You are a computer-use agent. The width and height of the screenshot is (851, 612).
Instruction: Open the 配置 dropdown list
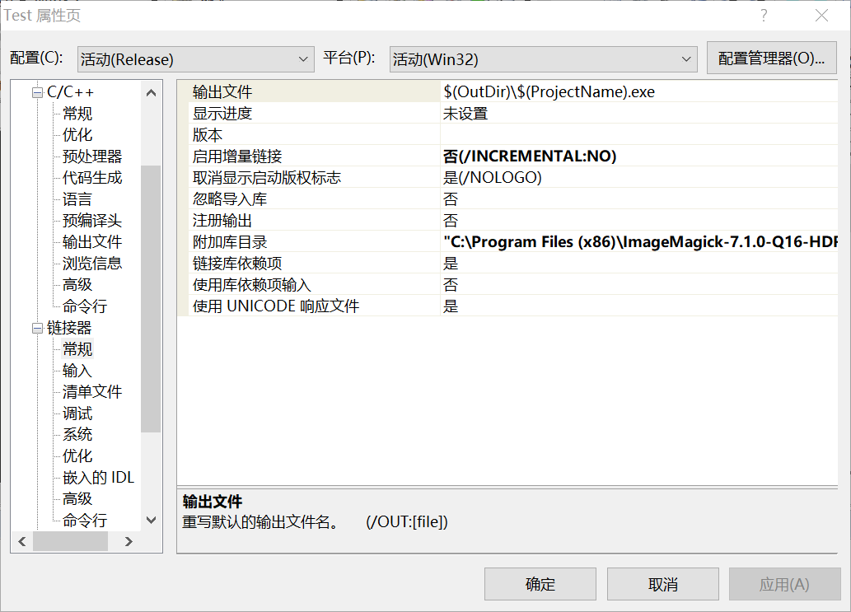click(195, 59)
